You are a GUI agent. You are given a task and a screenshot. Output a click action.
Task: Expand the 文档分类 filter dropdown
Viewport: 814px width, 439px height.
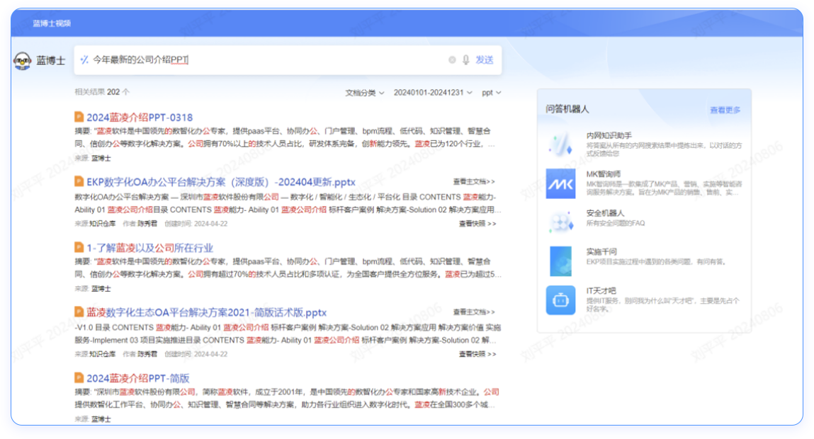click(365, 93)
